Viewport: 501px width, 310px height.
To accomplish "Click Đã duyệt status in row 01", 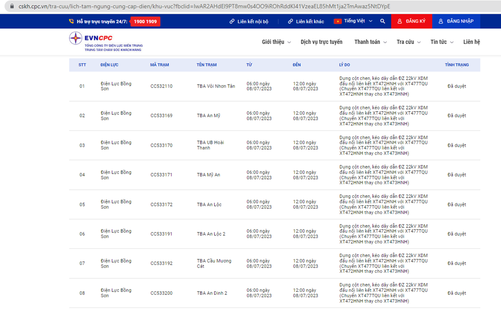I will coord(456,86).
